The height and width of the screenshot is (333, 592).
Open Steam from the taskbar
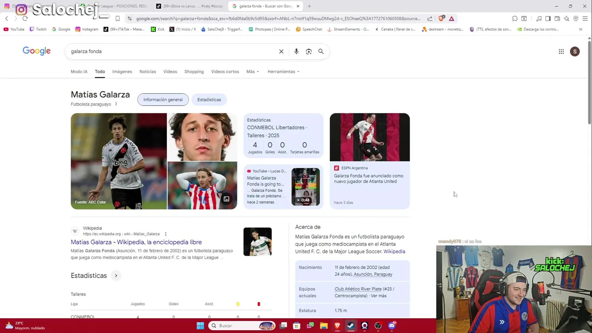[x=351, y=326]
